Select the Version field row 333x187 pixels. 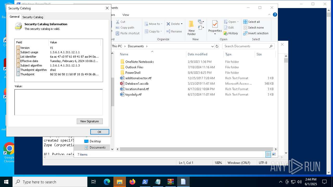pyautogui.click(x=58, y=48)
